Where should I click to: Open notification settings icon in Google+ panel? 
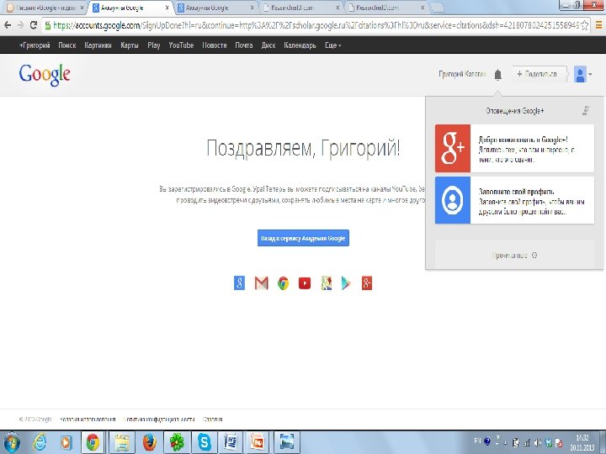(586, 111)
